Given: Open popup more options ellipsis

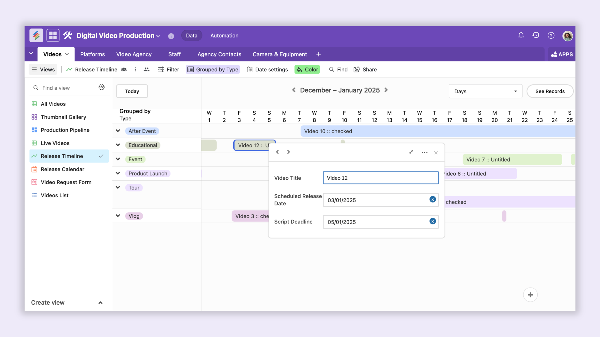Looking at the screenshot, I should [425, 153].
